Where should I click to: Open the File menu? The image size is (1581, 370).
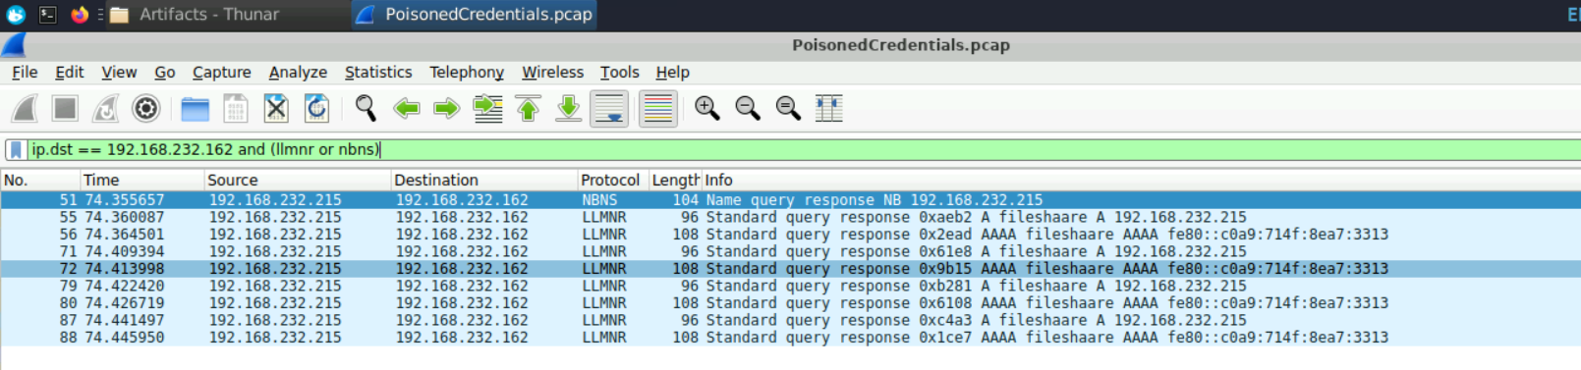click(25, 72)
